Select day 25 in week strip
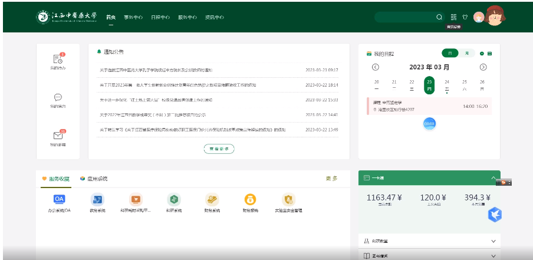Screen dimensions: 533x260 pos(465,85)
